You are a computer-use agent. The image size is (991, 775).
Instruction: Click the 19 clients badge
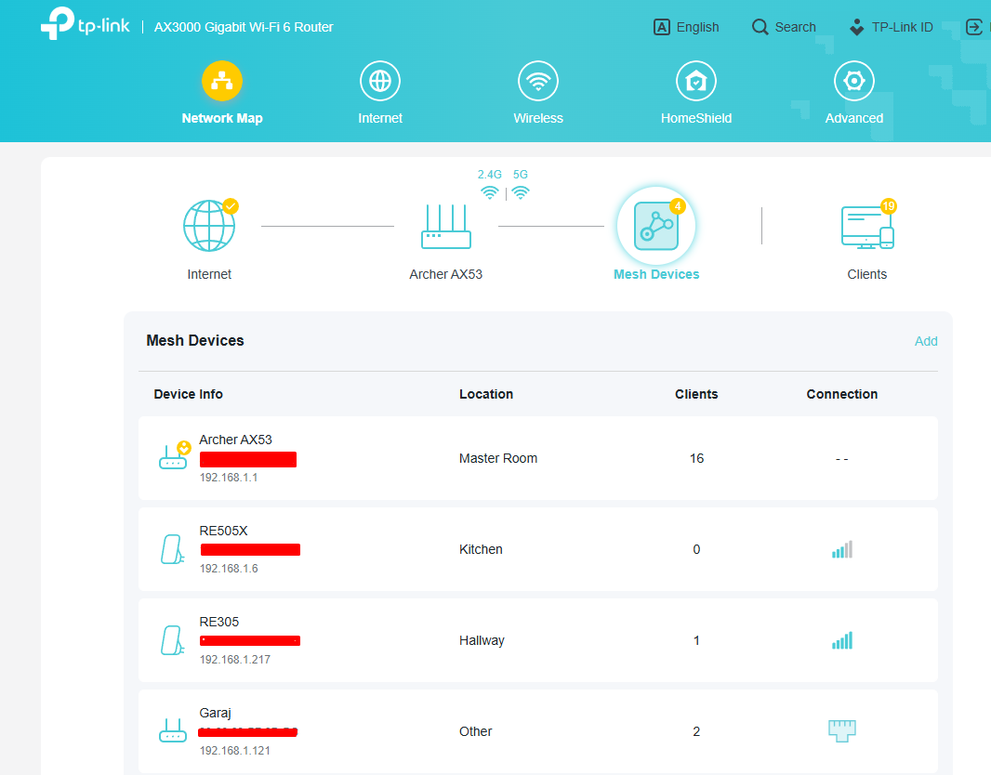[x=888, y=206]
